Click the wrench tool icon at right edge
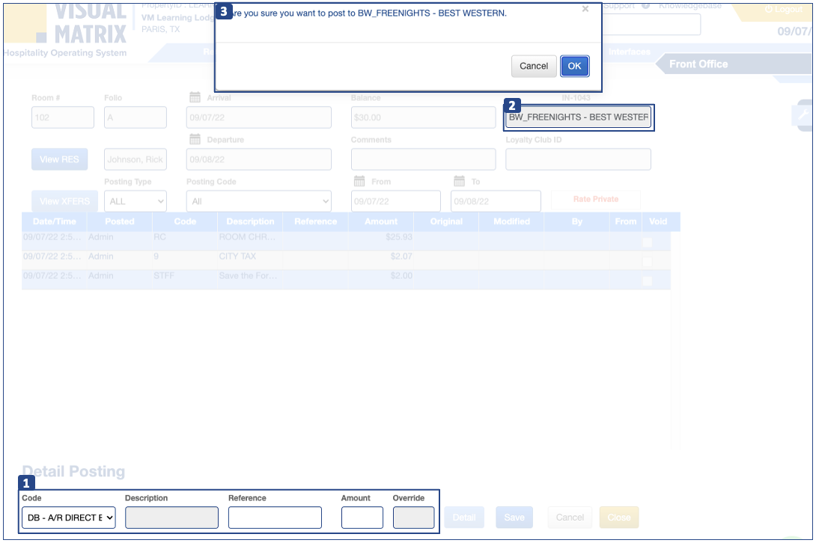Screen dimensions: 816x543 (804, 114)
